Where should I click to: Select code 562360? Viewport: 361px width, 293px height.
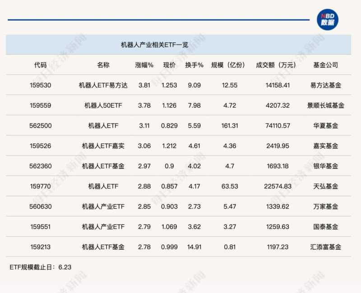point(40,166)
